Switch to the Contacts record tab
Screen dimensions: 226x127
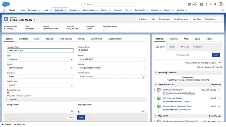click(23, 39)
